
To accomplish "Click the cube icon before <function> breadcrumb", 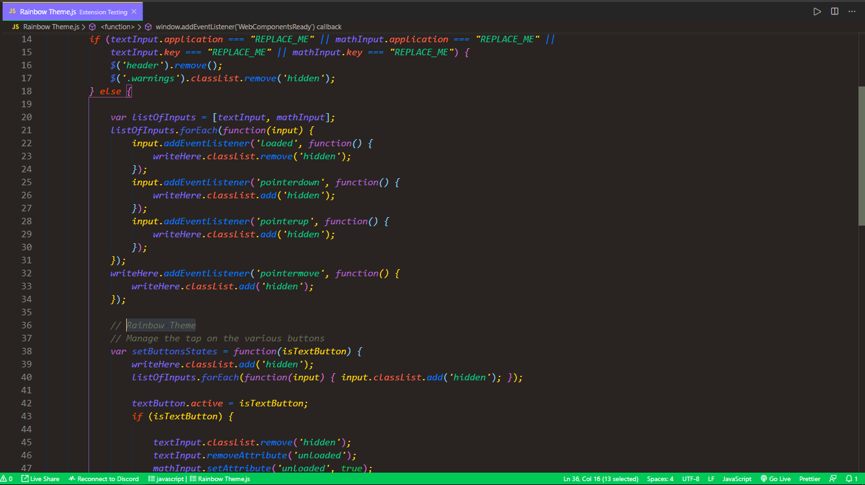I will point(92,27).
